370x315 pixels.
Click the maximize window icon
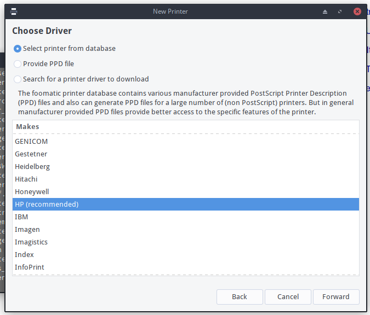point(340,11)
